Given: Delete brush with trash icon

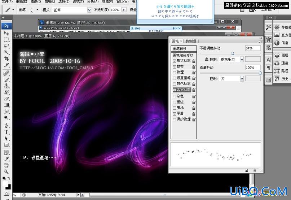Looking at the screenshot, I should click(x=255, y=170).
